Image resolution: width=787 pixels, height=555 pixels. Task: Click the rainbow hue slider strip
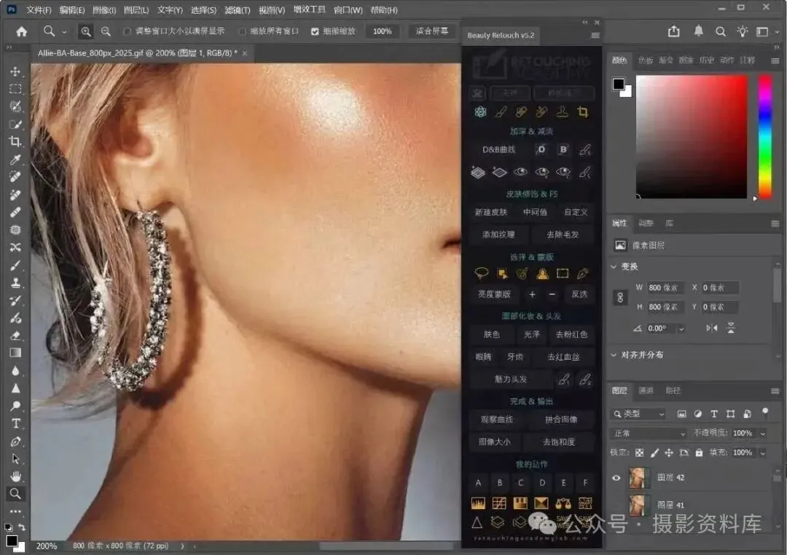(x=764, y=136)
